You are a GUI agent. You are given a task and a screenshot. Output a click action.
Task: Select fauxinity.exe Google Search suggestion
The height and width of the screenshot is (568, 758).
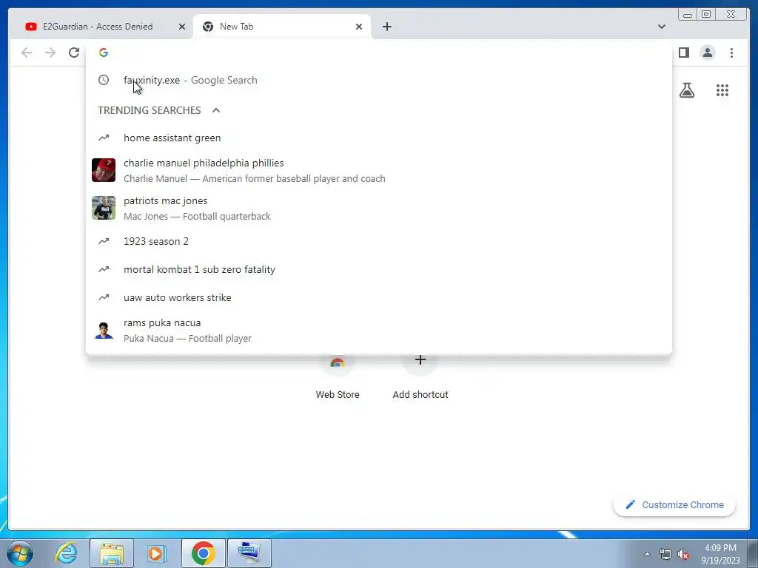(x=379, y=80)
